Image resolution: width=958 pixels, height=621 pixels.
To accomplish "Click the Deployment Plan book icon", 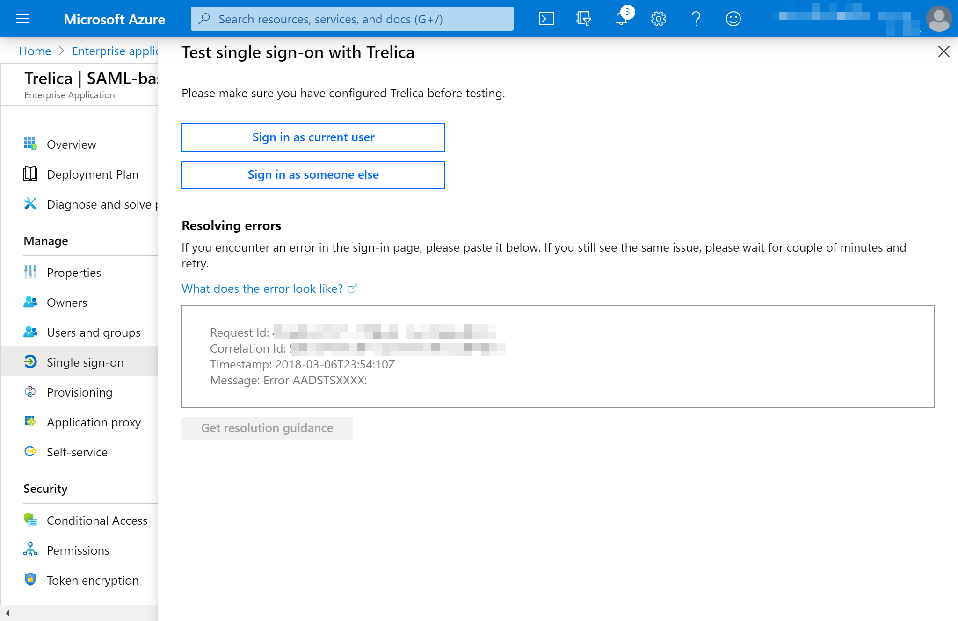I will click(30, 174).
